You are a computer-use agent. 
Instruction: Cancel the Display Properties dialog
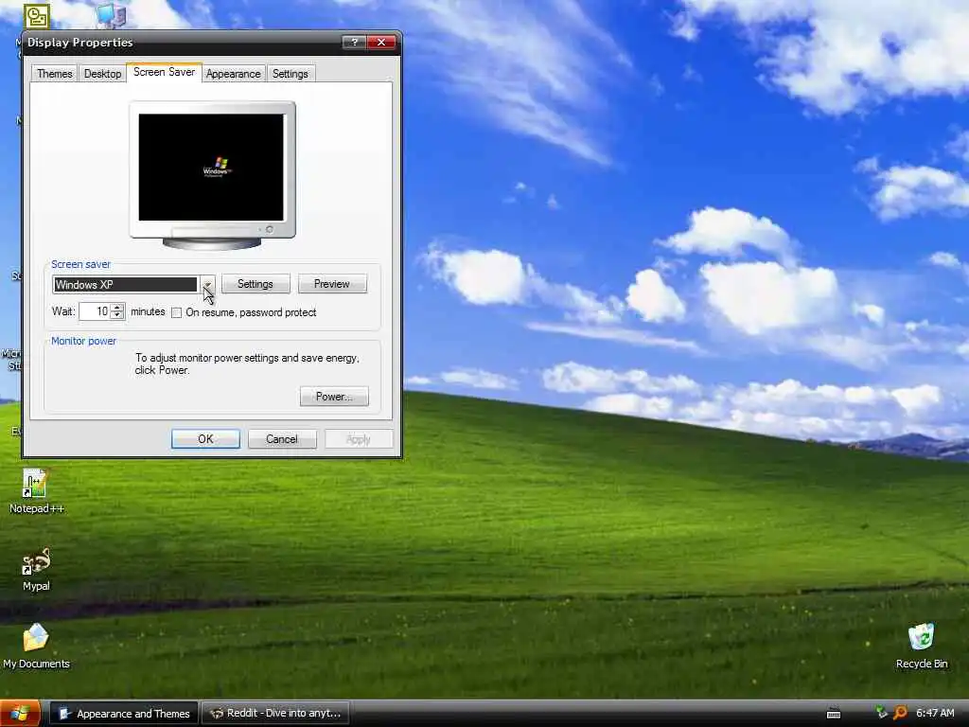(282, 439)
